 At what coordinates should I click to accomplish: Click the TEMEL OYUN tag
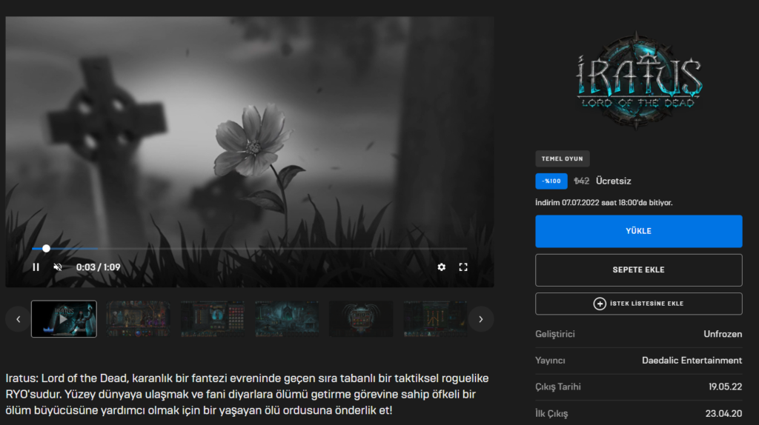(x=562, y=158)
